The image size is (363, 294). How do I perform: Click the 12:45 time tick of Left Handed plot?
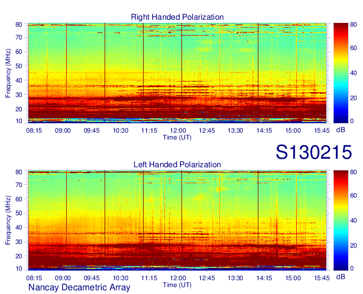pyautogui.click(x=207, y=278)
